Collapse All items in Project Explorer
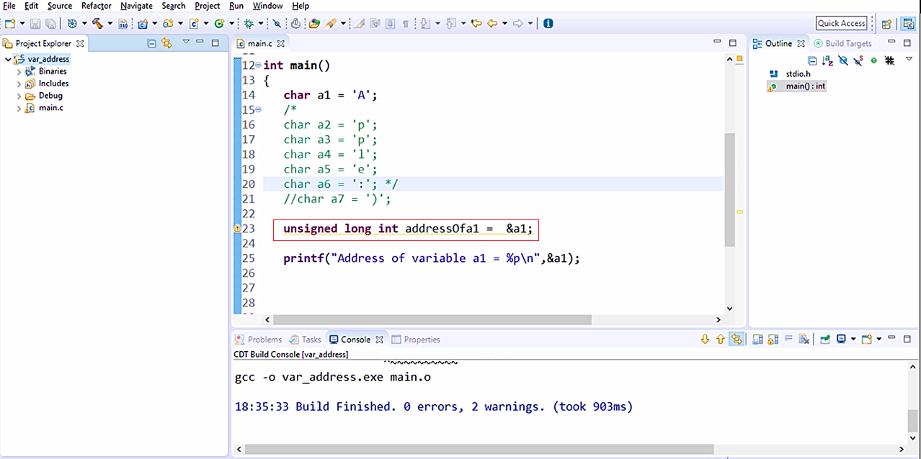 151,43
